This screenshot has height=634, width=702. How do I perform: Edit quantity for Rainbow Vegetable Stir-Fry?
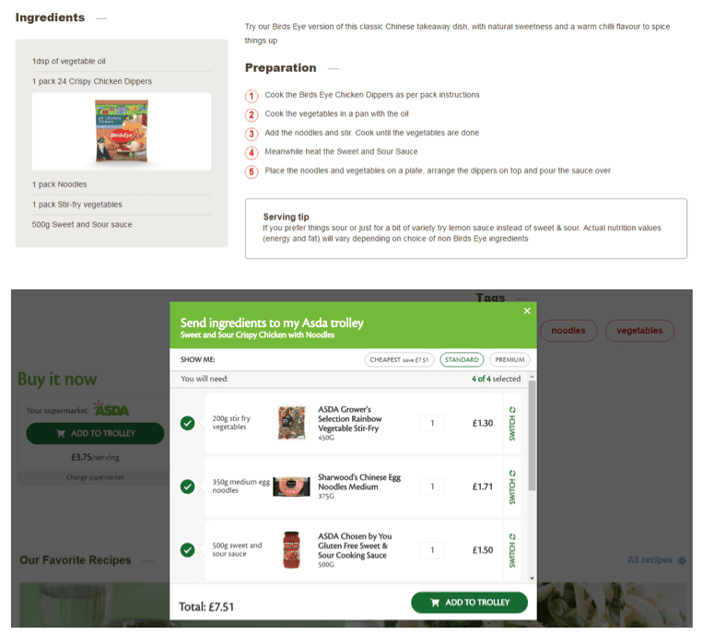pos(432,423)
